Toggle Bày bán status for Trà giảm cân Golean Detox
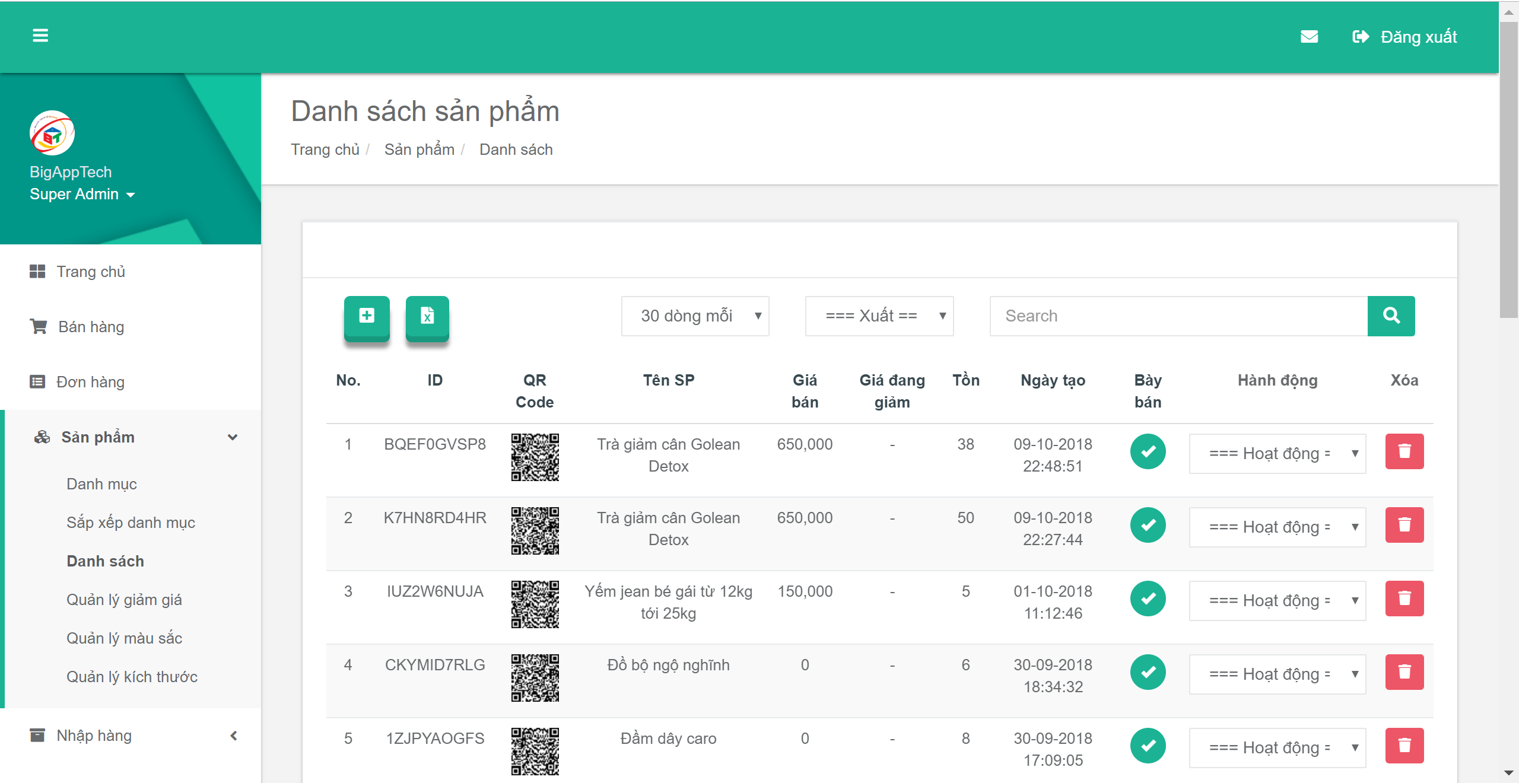 click(1148, 451)
